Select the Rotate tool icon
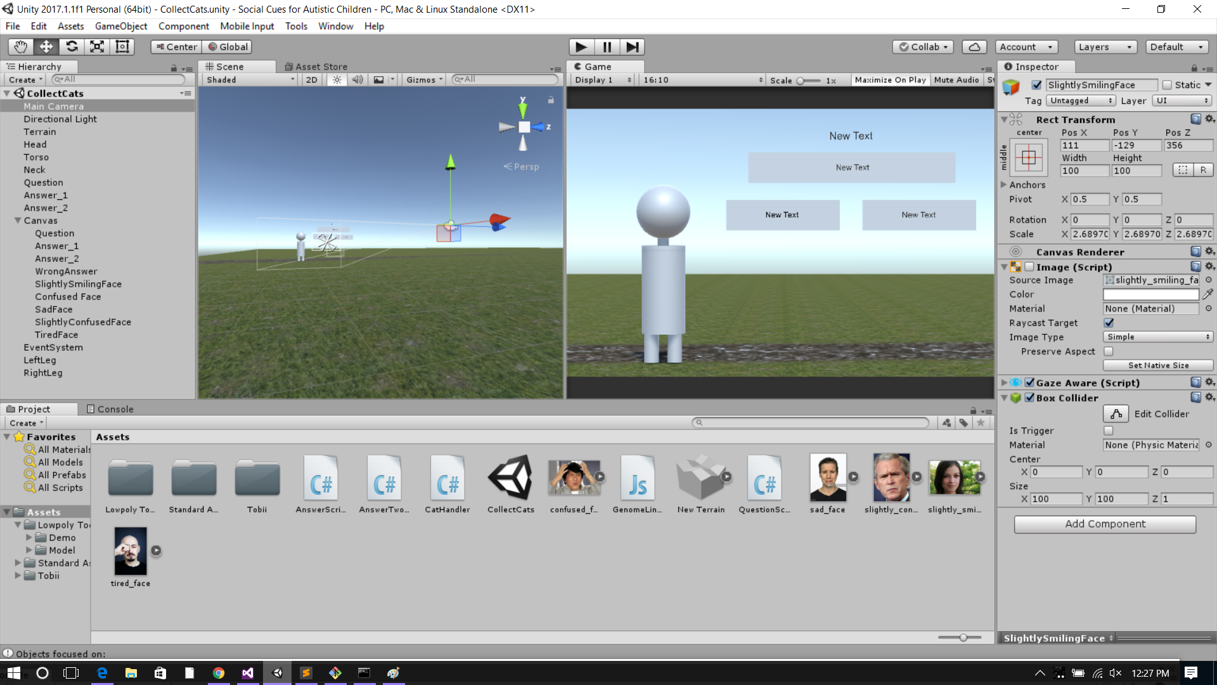This screenshot has height=685, width=1217. 72,47
